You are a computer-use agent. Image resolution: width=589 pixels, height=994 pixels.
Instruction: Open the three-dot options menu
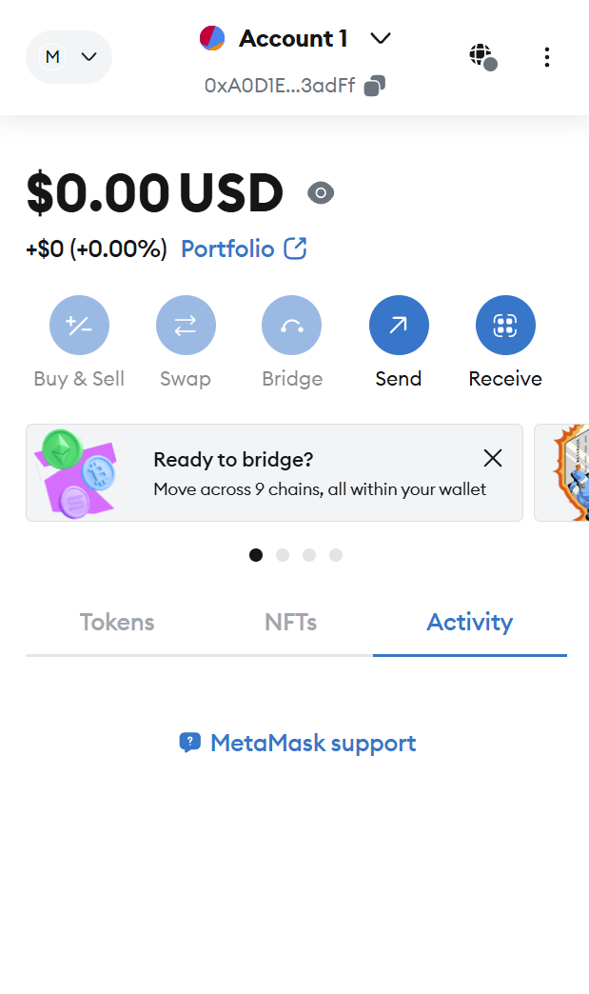click(x=546, y=57)
